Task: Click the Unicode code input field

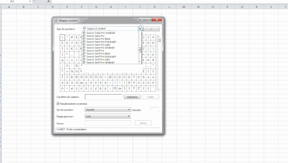Action: (x=155, y=110)
